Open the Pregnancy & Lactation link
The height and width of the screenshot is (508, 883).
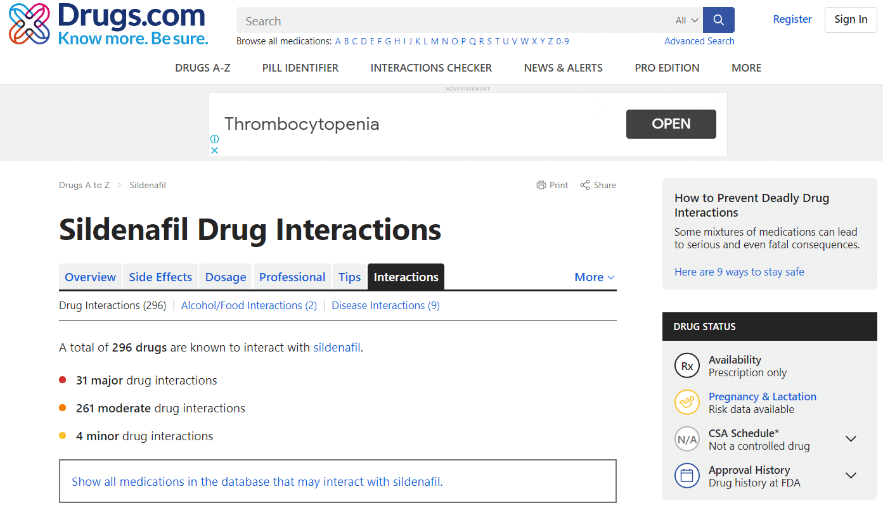(763, 397)
